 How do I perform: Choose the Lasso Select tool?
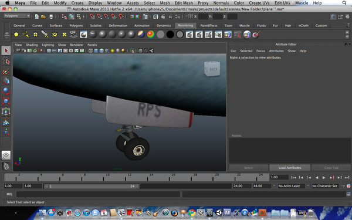tap(6, 61)
